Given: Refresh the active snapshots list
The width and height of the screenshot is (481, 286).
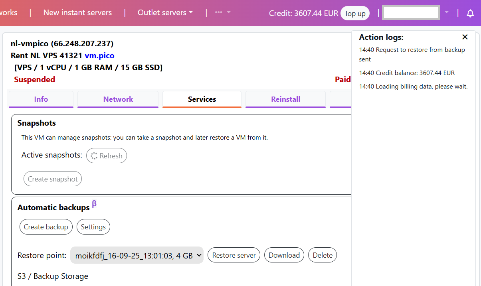Looking at the screenshot, I should [107, 156].
